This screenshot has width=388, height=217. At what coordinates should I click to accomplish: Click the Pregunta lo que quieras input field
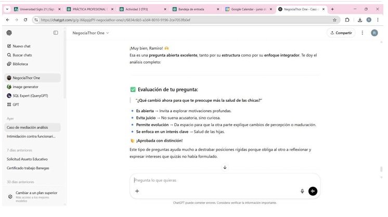click(x=218, y=180)
